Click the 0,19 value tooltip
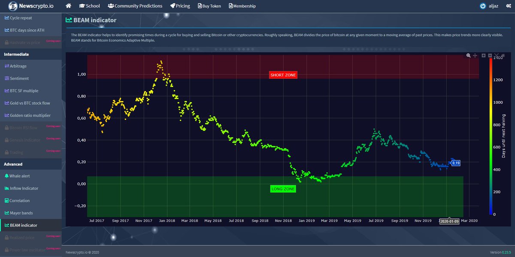 [456, 163]
